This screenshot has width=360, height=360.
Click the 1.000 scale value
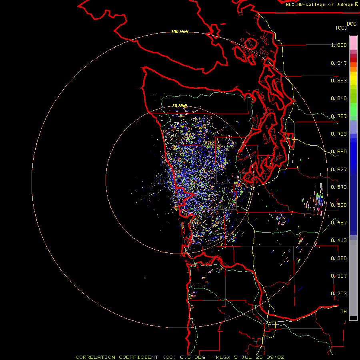339,45
